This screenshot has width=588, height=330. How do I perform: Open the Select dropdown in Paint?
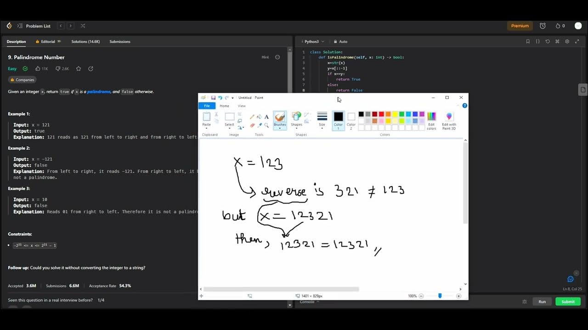(229, 128)
